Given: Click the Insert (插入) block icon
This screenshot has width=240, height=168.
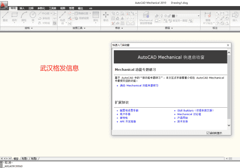Looking at the screenshot, I should (235, 16).
